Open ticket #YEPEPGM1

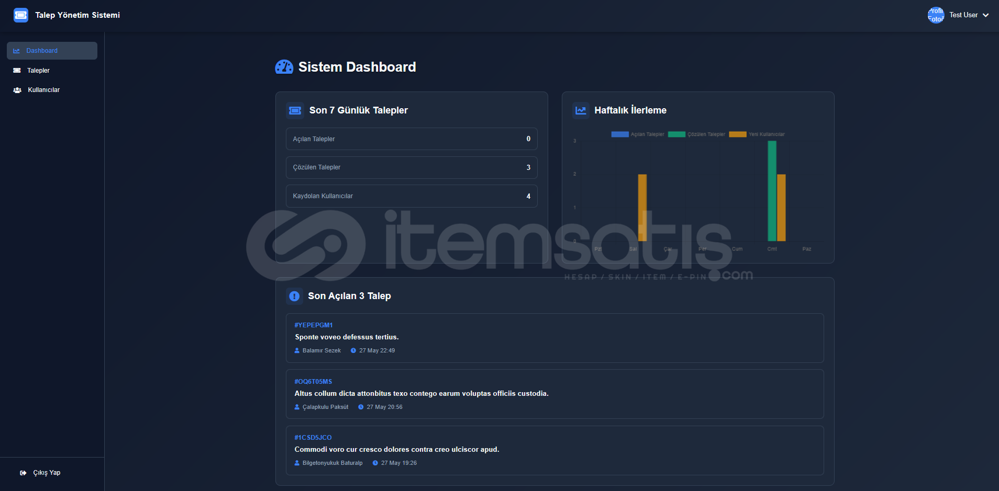(313, 325)
